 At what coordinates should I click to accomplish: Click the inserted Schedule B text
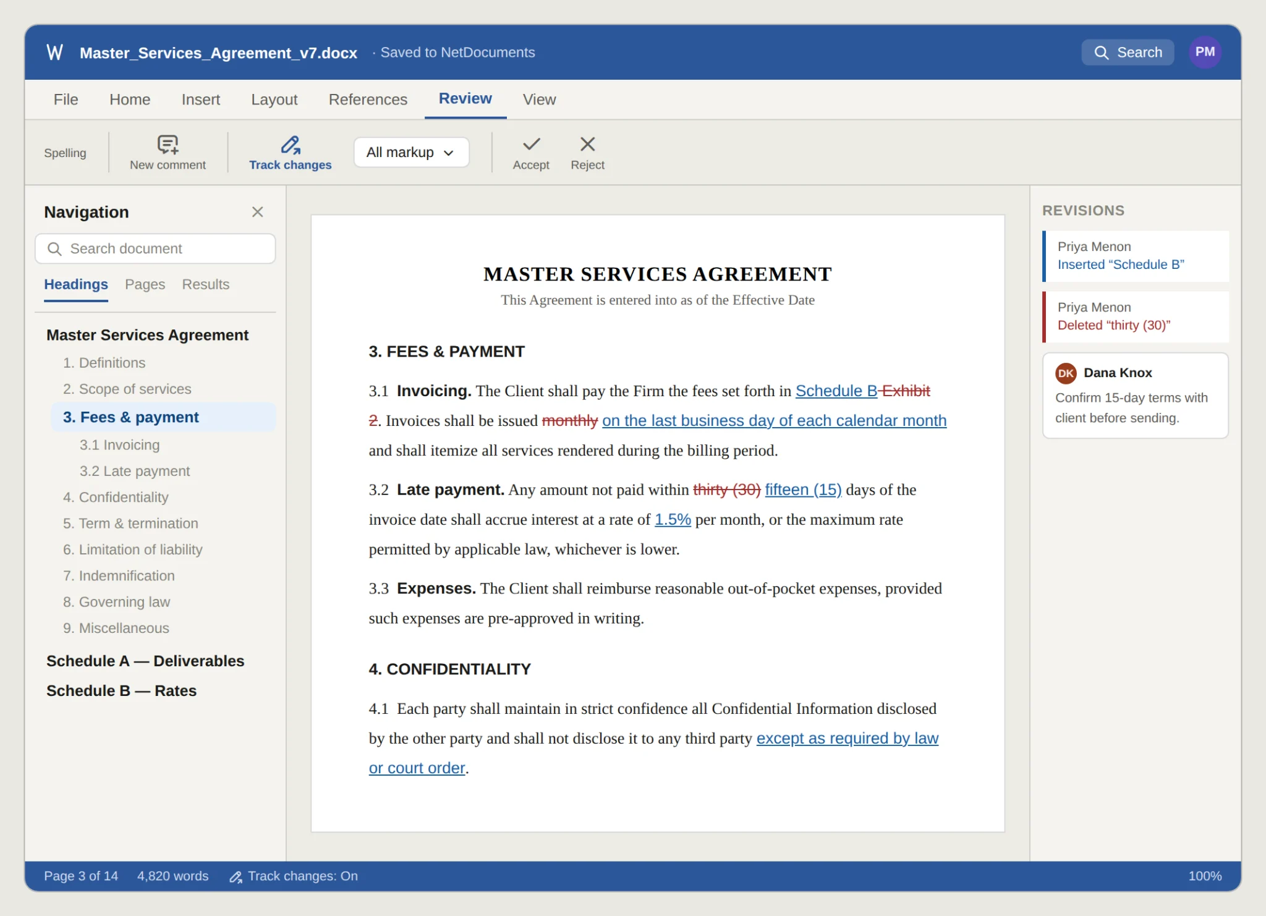tap(836, 391)
